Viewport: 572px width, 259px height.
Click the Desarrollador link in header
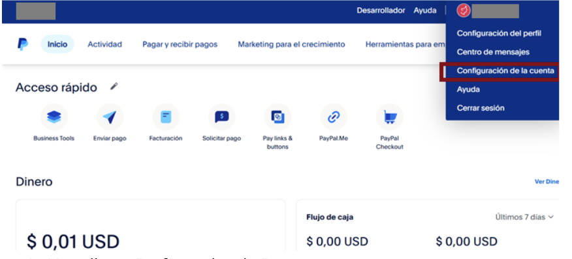(x=381, y=10)
